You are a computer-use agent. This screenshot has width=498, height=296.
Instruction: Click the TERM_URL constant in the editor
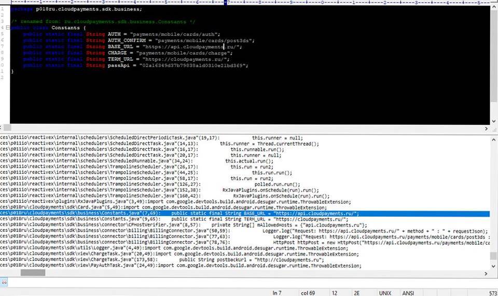click(x=120, y=59)
